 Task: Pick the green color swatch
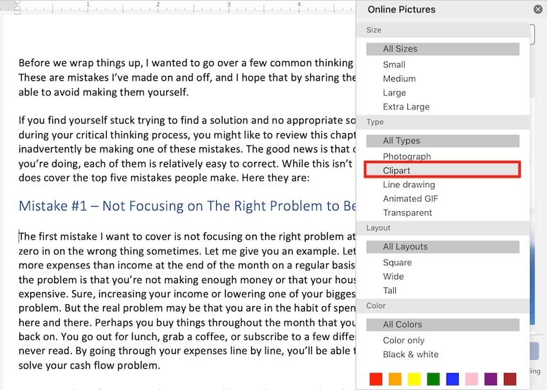[x=433, y=379]
